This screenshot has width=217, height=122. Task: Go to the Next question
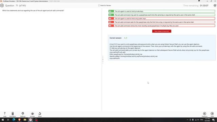click(212, 115)
